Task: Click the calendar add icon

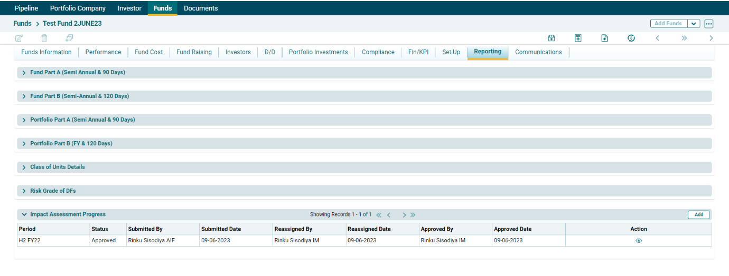Action: (552, 38)
